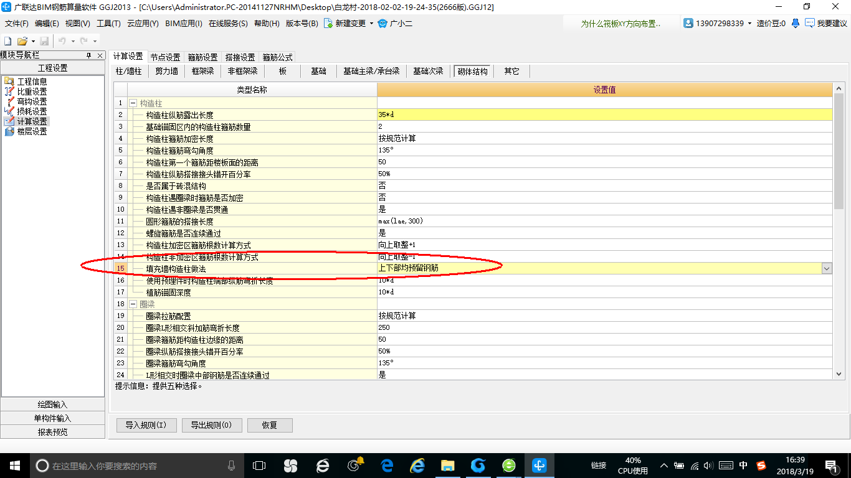Open the 编辑(E) menu

[47, 23]
